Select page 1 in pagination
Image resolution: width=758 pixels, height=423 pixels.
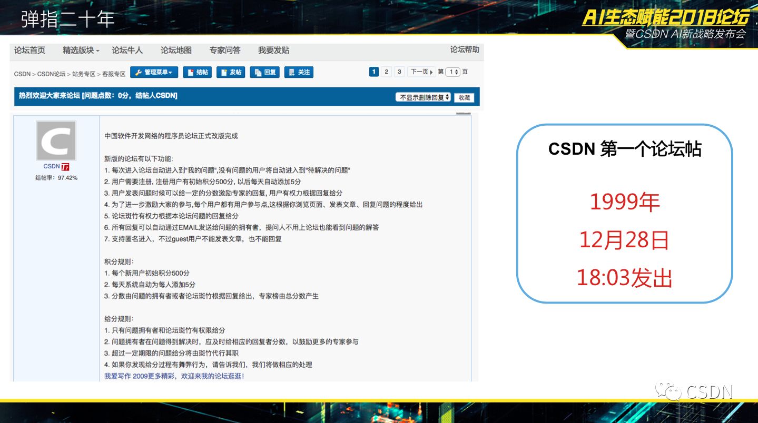click(374, 72)
